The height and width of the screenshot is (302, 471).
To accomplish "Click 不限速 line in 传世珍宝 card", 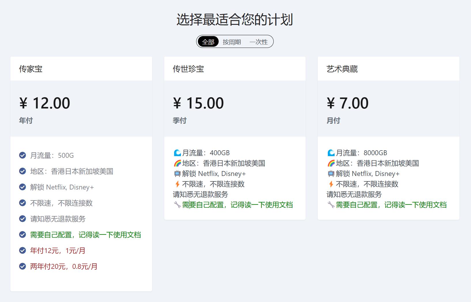I will click(x=213, y=184).
